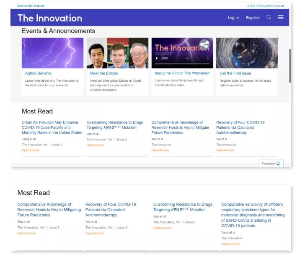Open Inaugural Video: The Innovation link
The height and width of the screenshot is (259, 305).
point(182,73)
